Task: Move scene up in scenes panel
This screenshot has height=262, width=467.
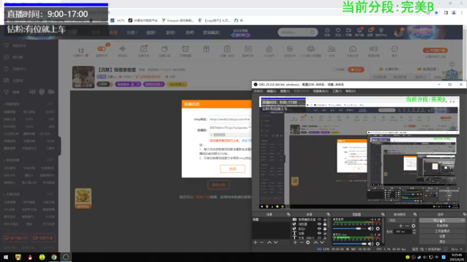Action: (x=269, y=242)
